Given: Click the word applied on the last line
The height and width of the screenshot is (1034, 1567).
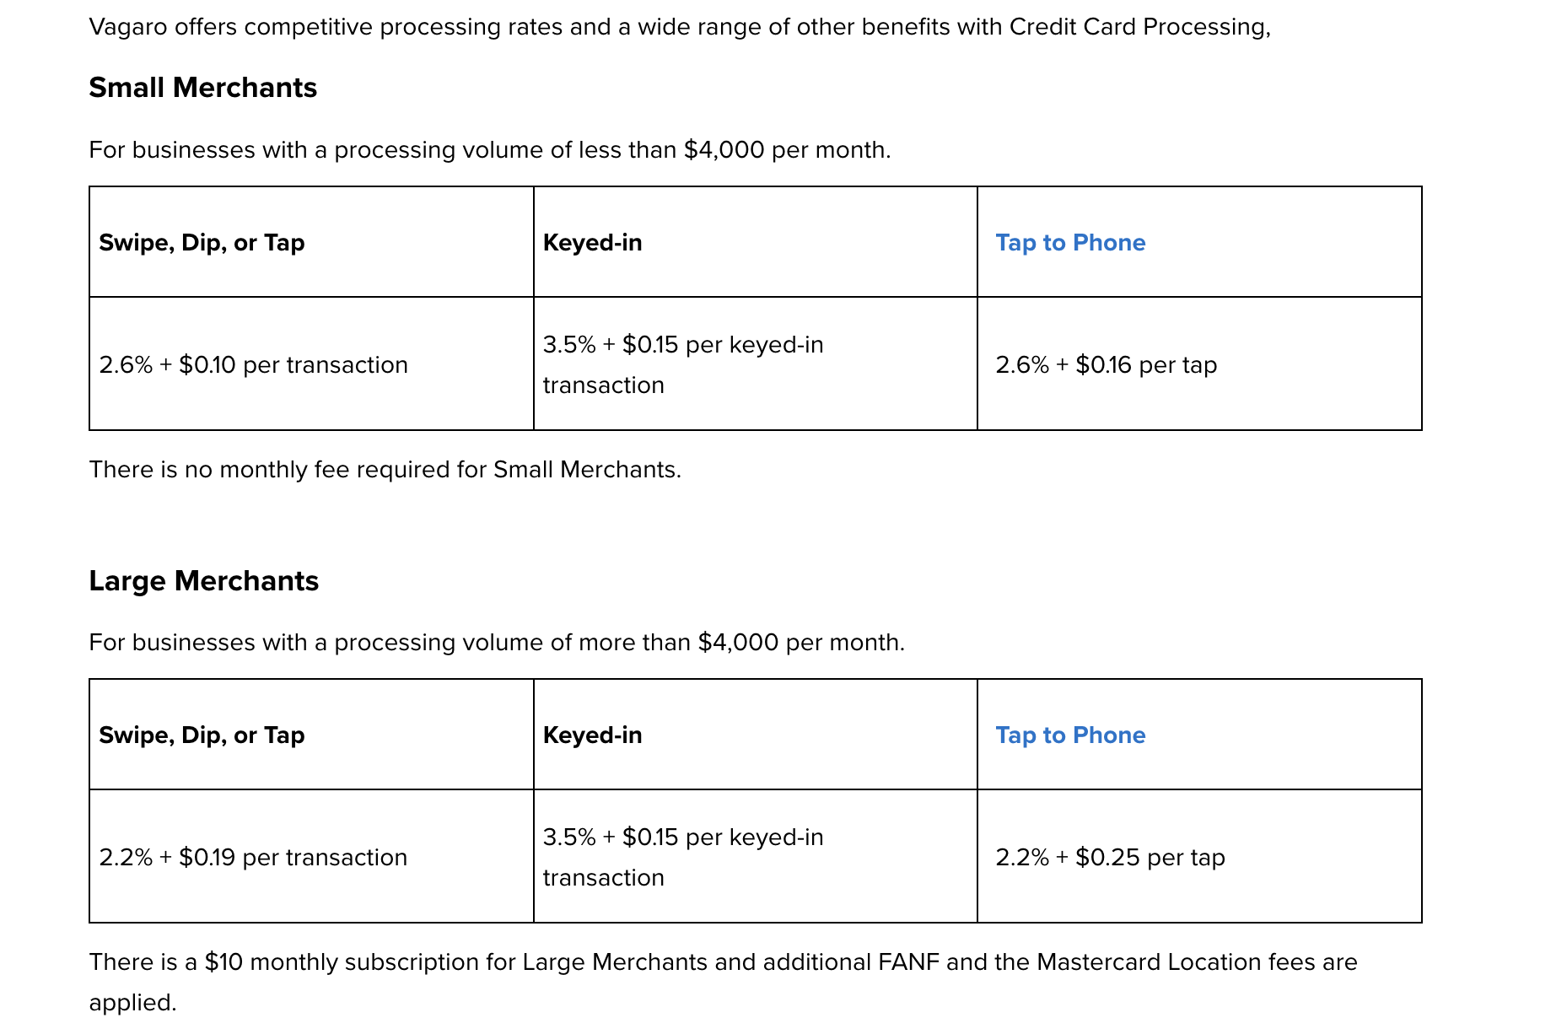Looking at the screenshot, I should 132,1003.
